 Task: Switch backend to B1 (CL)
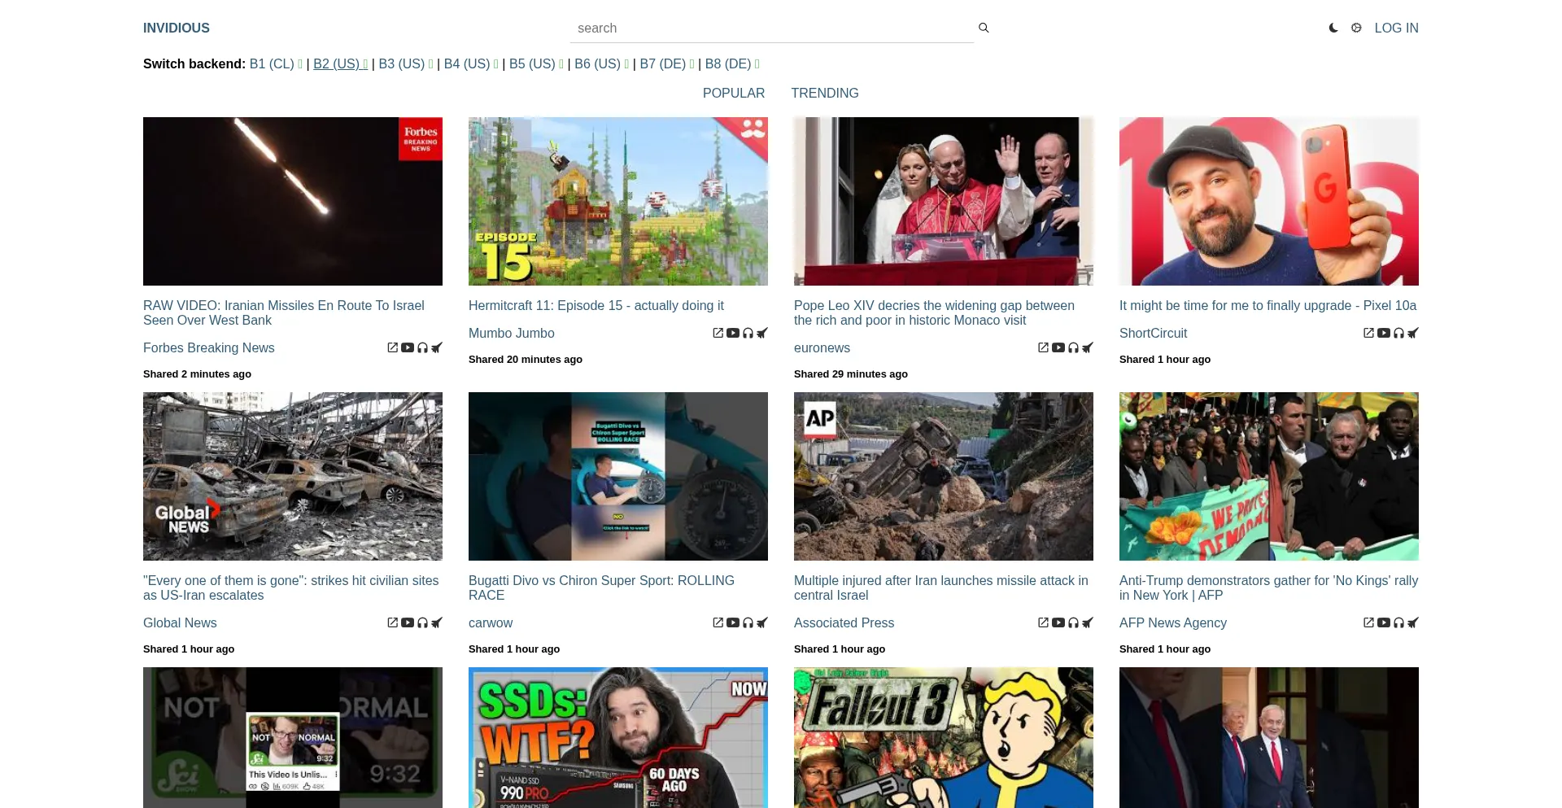[276, 63]
